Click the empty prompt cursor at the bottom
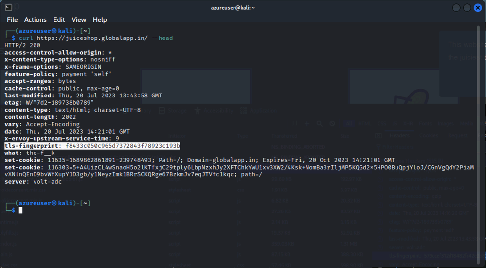 point(21,210)
